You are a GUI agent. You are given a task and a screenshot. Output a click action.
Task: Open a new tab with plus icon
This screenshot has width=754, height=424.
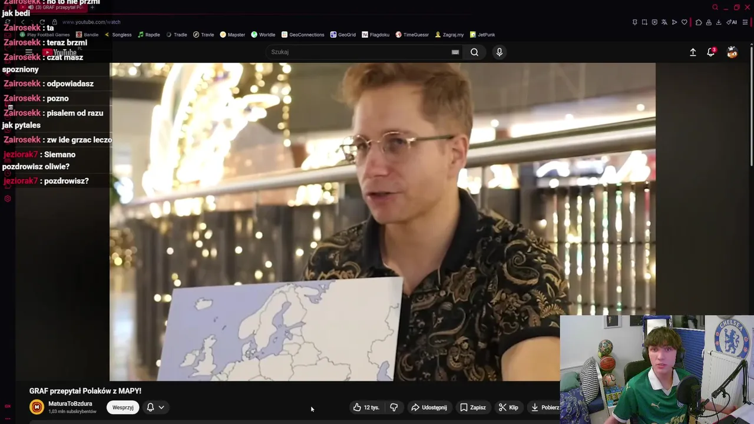[92, 8]
